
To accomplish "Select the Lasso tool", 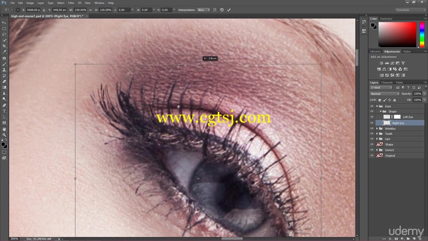I will 4,34.
